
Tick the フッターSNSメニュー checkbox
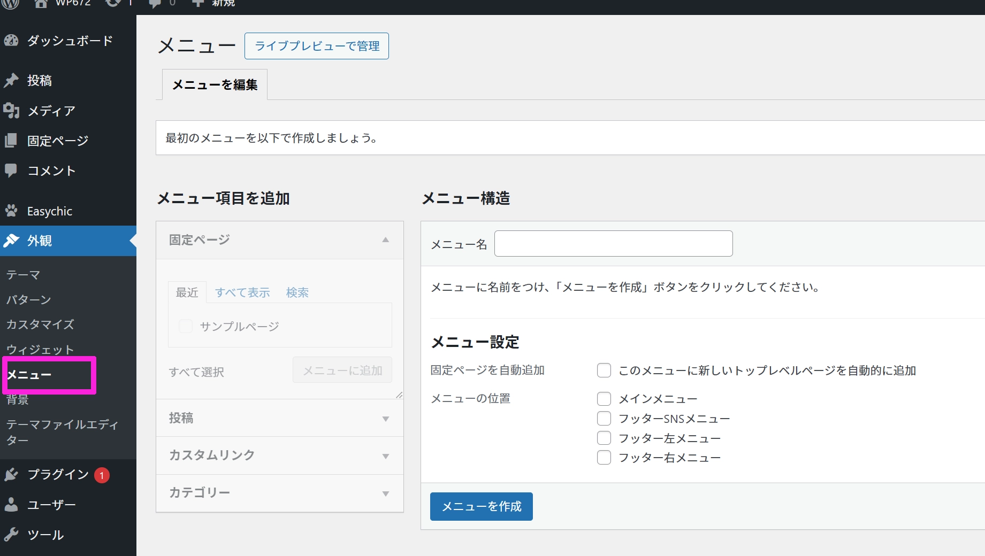(x=604, y=419)
